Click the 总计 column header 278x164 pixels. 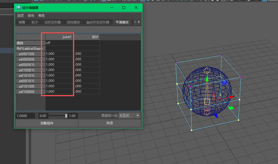tap(86, 37)
